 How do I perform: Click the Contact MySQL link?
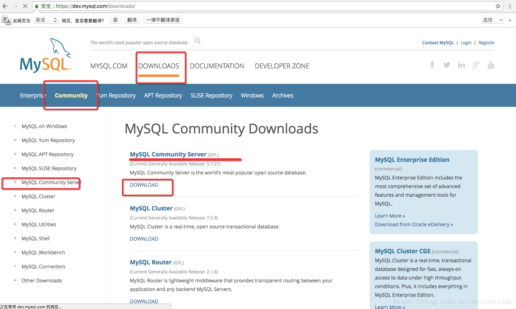click(x=438, y=43)
